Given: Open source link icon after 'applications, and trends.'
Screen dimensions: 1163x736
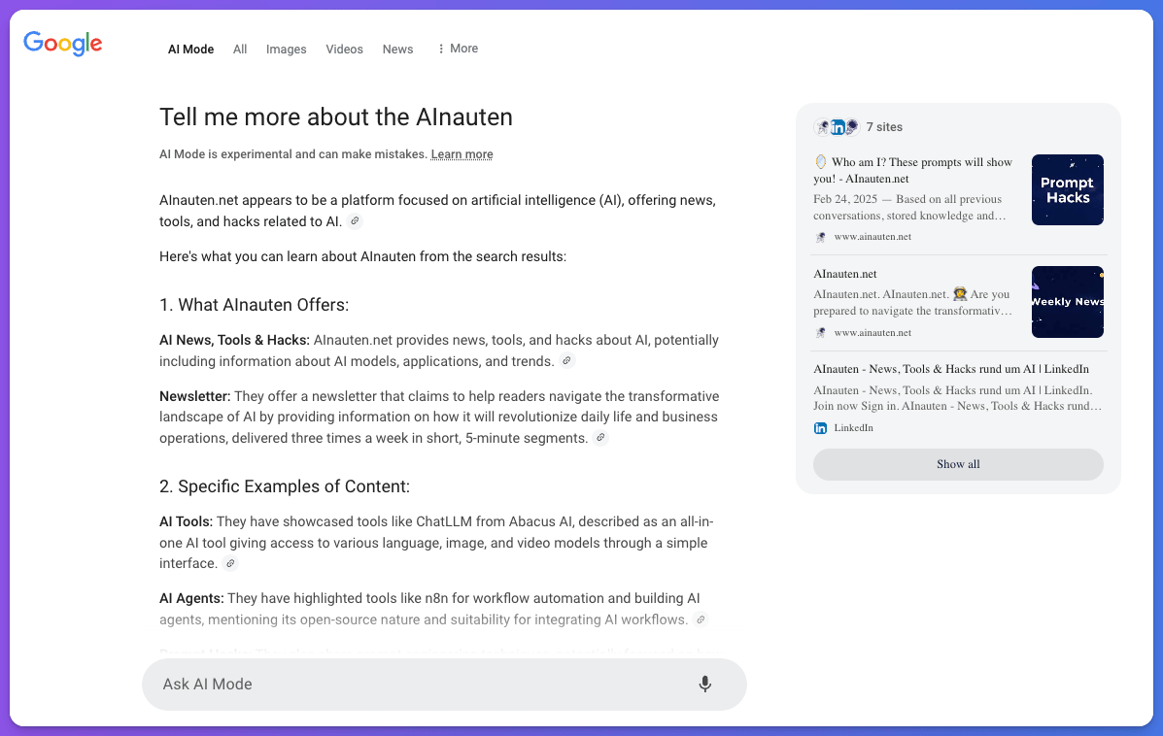Looking at the screenshot, I should coord(566,361).
